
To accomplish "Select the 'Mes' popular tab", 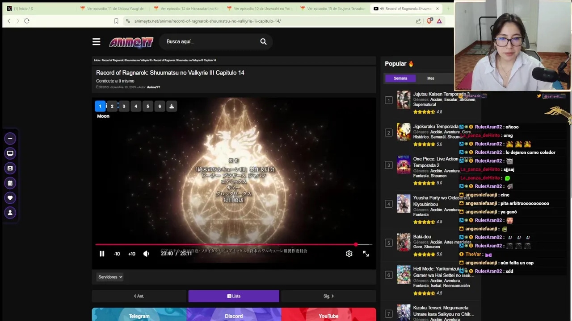I will 431,78.
